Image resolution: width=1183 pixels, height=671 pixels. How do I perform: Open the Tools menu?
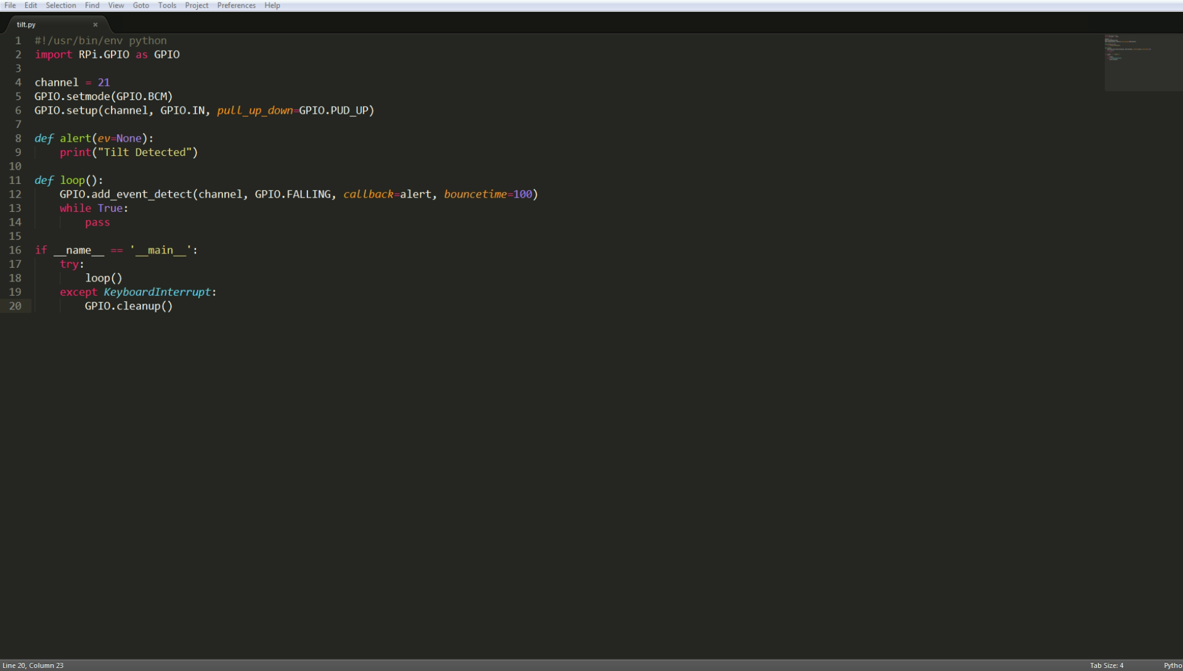167,6
